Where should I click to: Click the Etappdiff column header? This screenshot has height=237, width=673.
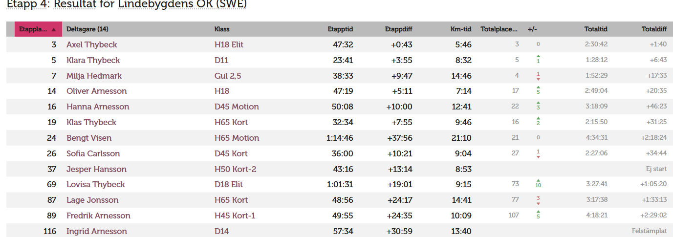pos(398,29)
